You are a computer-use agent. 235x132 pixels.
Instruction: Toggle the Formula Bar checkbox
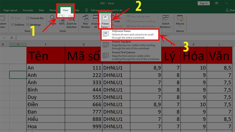tap(28, 18)
